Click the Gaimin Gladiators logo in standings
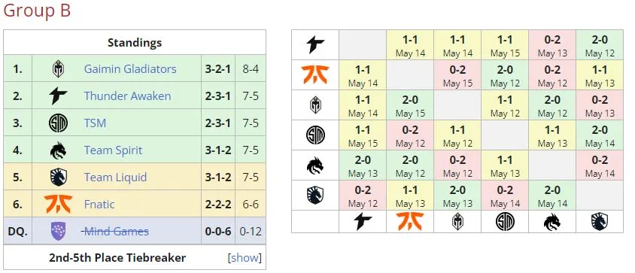The width and height of the screenshot is (635, 273). tap(58, 69)
